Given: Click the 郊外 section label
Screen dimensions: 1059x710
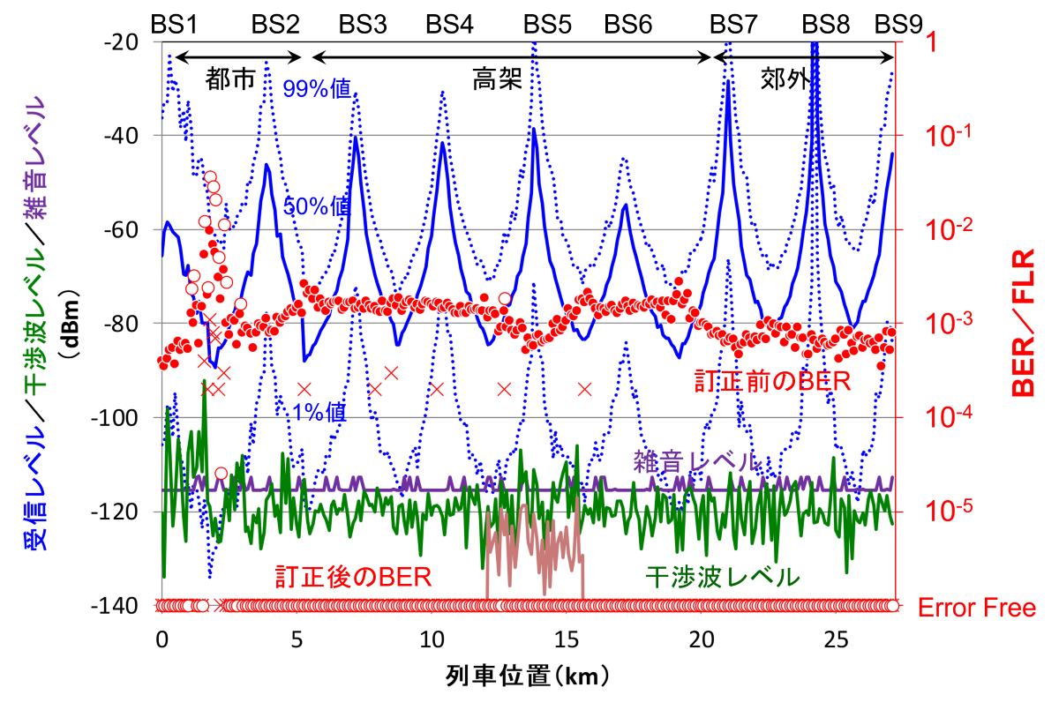Looking at the screenshot, I should pyautogui.click(x=784, y=80).
